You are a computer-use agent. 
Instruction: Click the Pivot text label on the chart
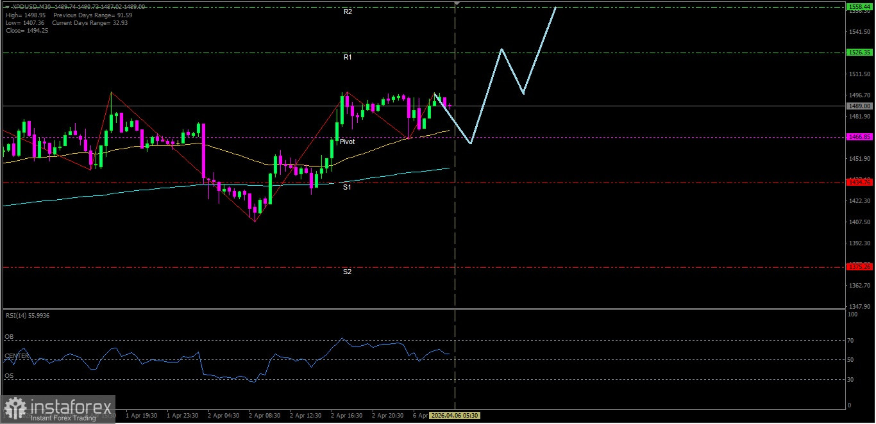coord(347,142)
